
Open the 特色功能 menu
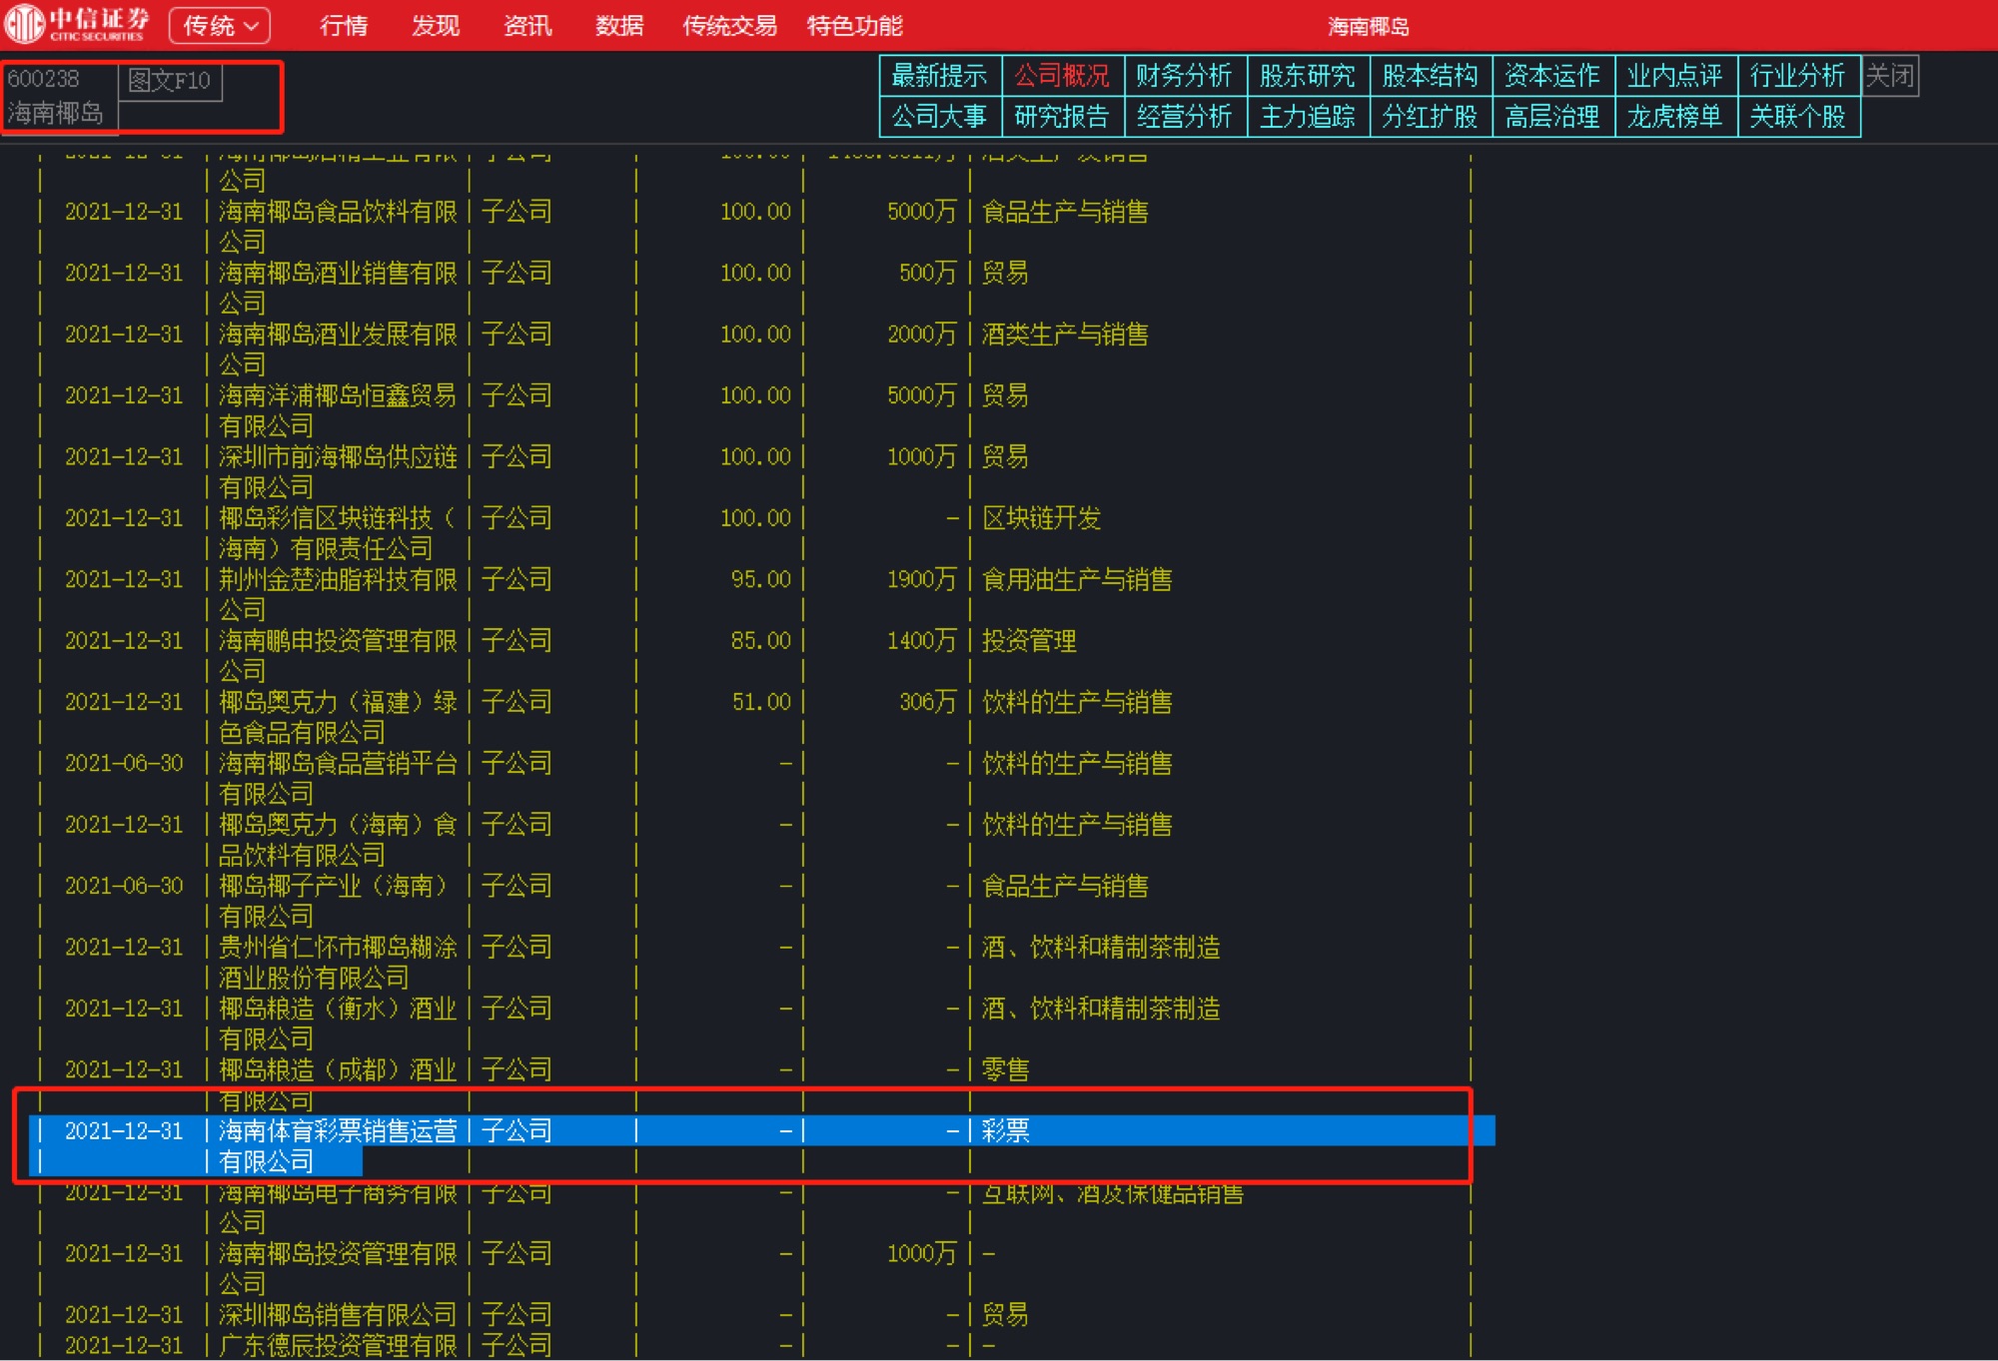point(854,25)
